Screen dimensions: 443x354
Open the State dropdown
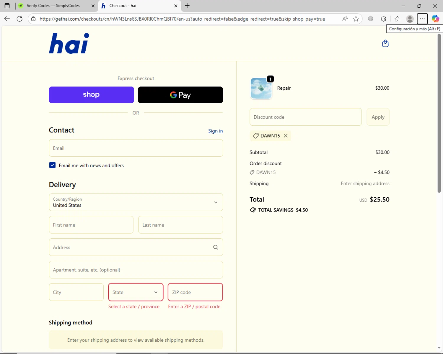click(x=136, y=292)
